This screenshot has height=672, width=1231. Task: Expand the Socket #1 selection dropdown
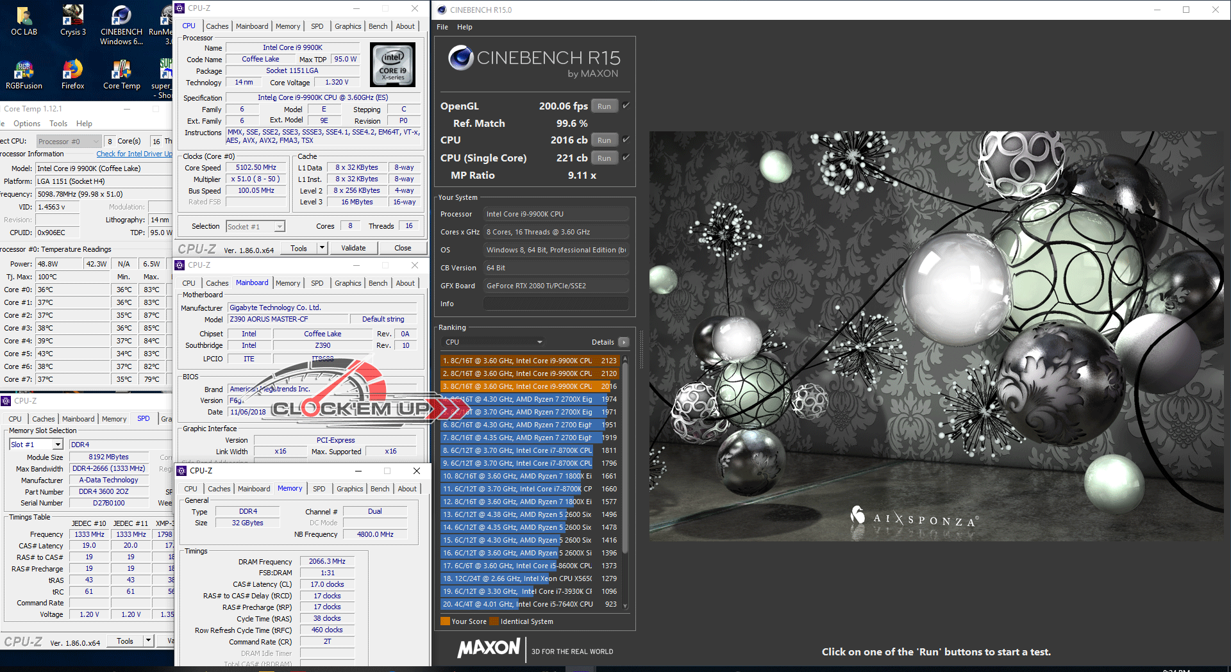click(280, 227)
